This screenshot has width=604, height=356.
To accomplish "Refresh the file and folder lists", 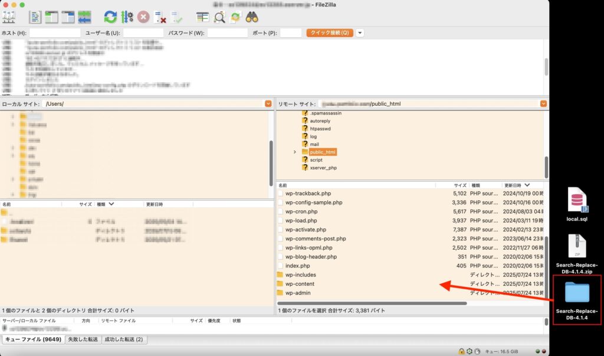I will click(110, 17).
